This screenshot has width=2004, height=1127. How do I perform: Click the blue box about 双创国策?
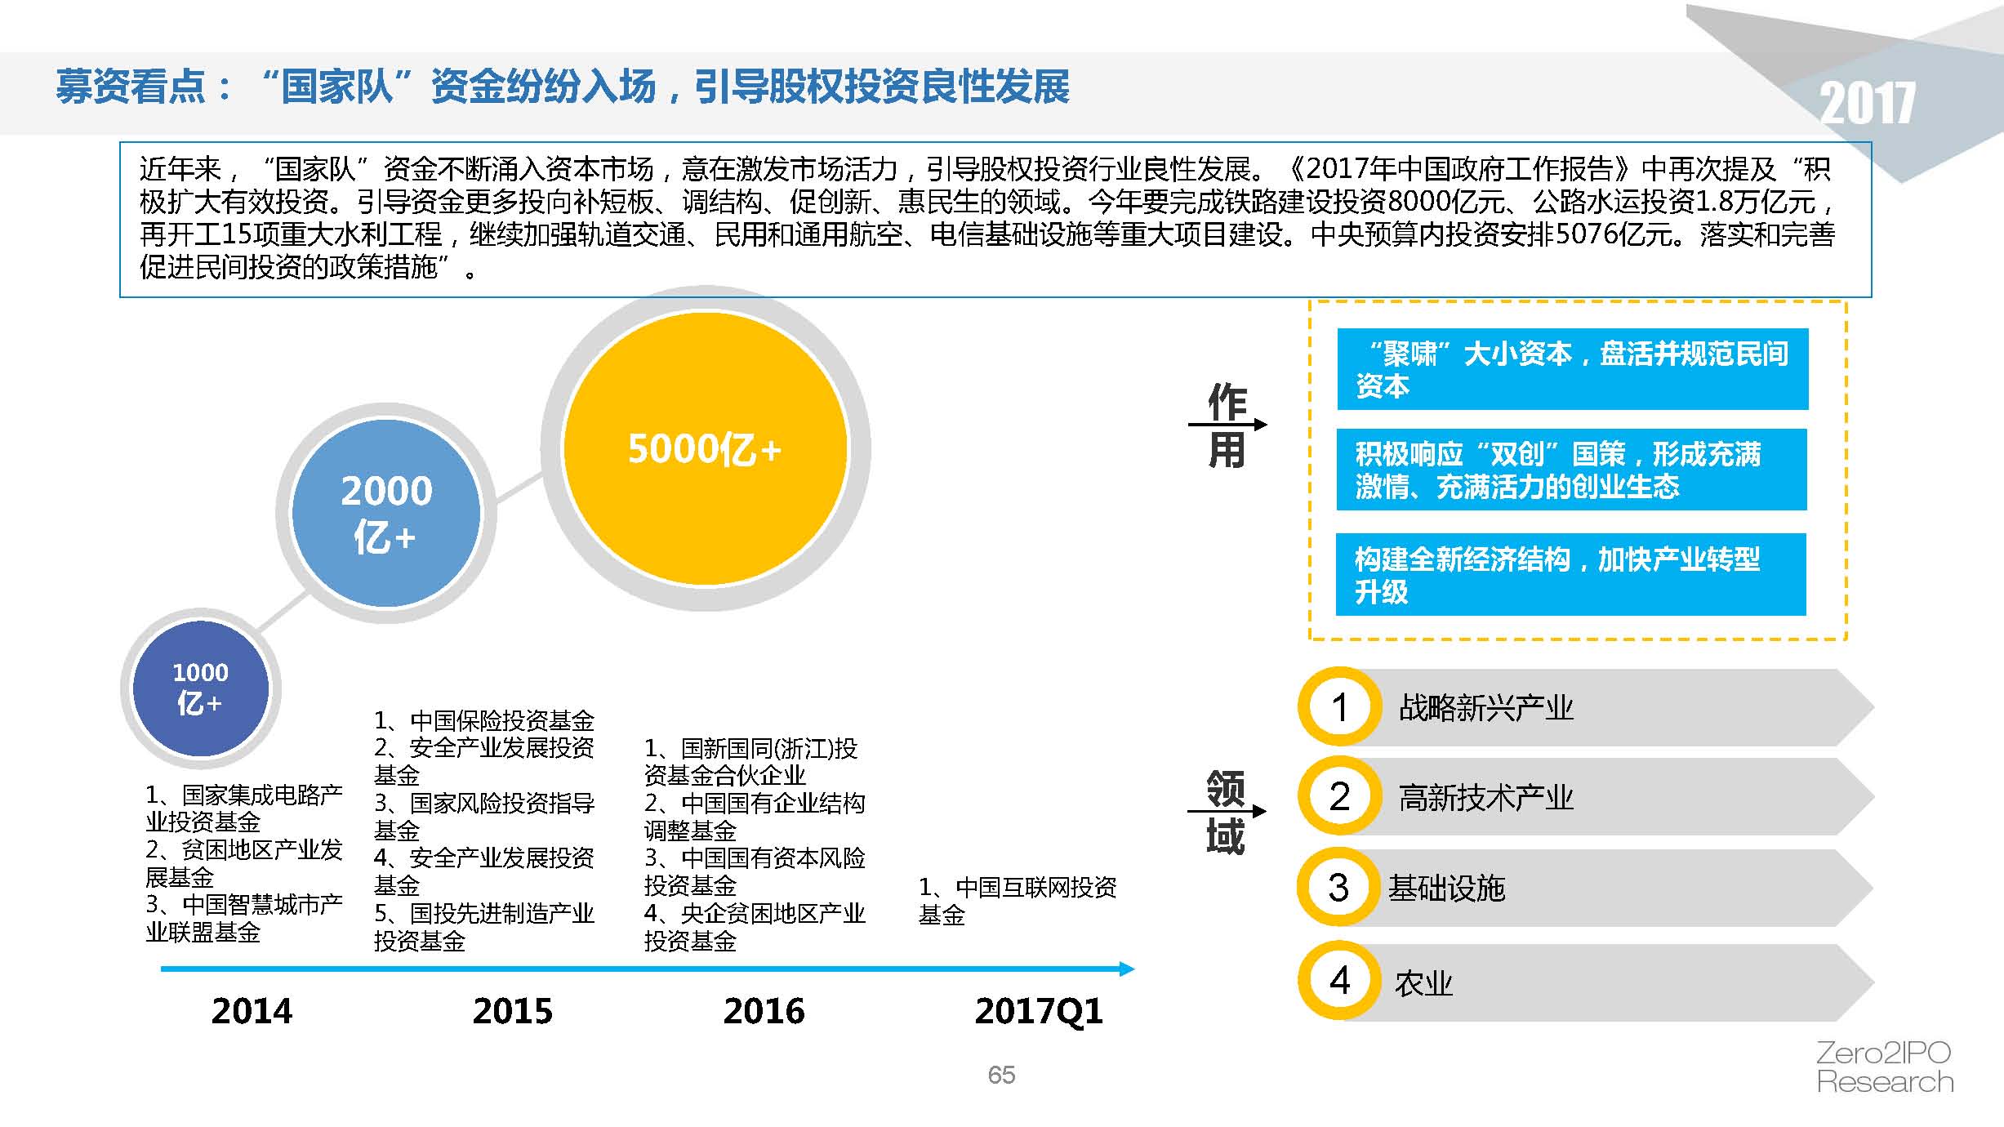tap(1571, 470)
